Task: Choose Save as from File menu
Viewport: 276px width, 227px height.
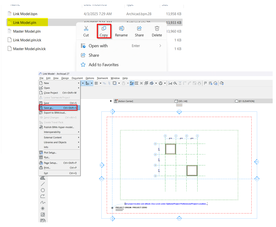Action: click(49, 108)
